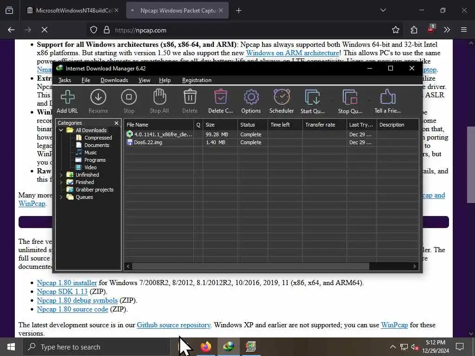Click the scroll right arrow in download list
The image size is (475, 356).
(415, 266)
